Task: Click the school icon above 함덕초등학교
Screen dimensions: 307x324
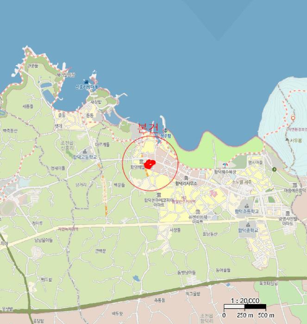Action: tap(245, 205)
